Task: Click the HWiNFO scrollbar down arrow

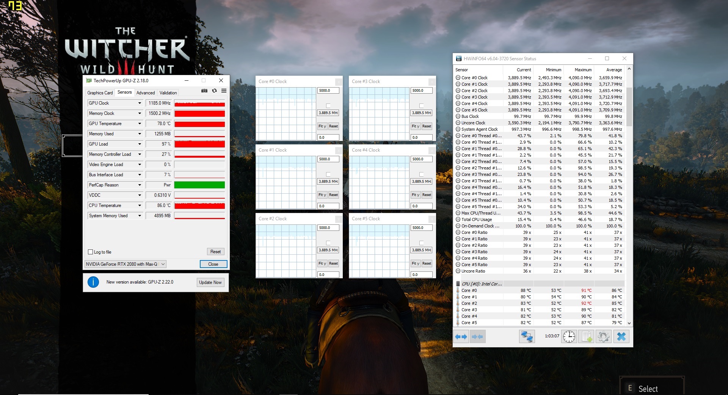Action: pos(629,323)
